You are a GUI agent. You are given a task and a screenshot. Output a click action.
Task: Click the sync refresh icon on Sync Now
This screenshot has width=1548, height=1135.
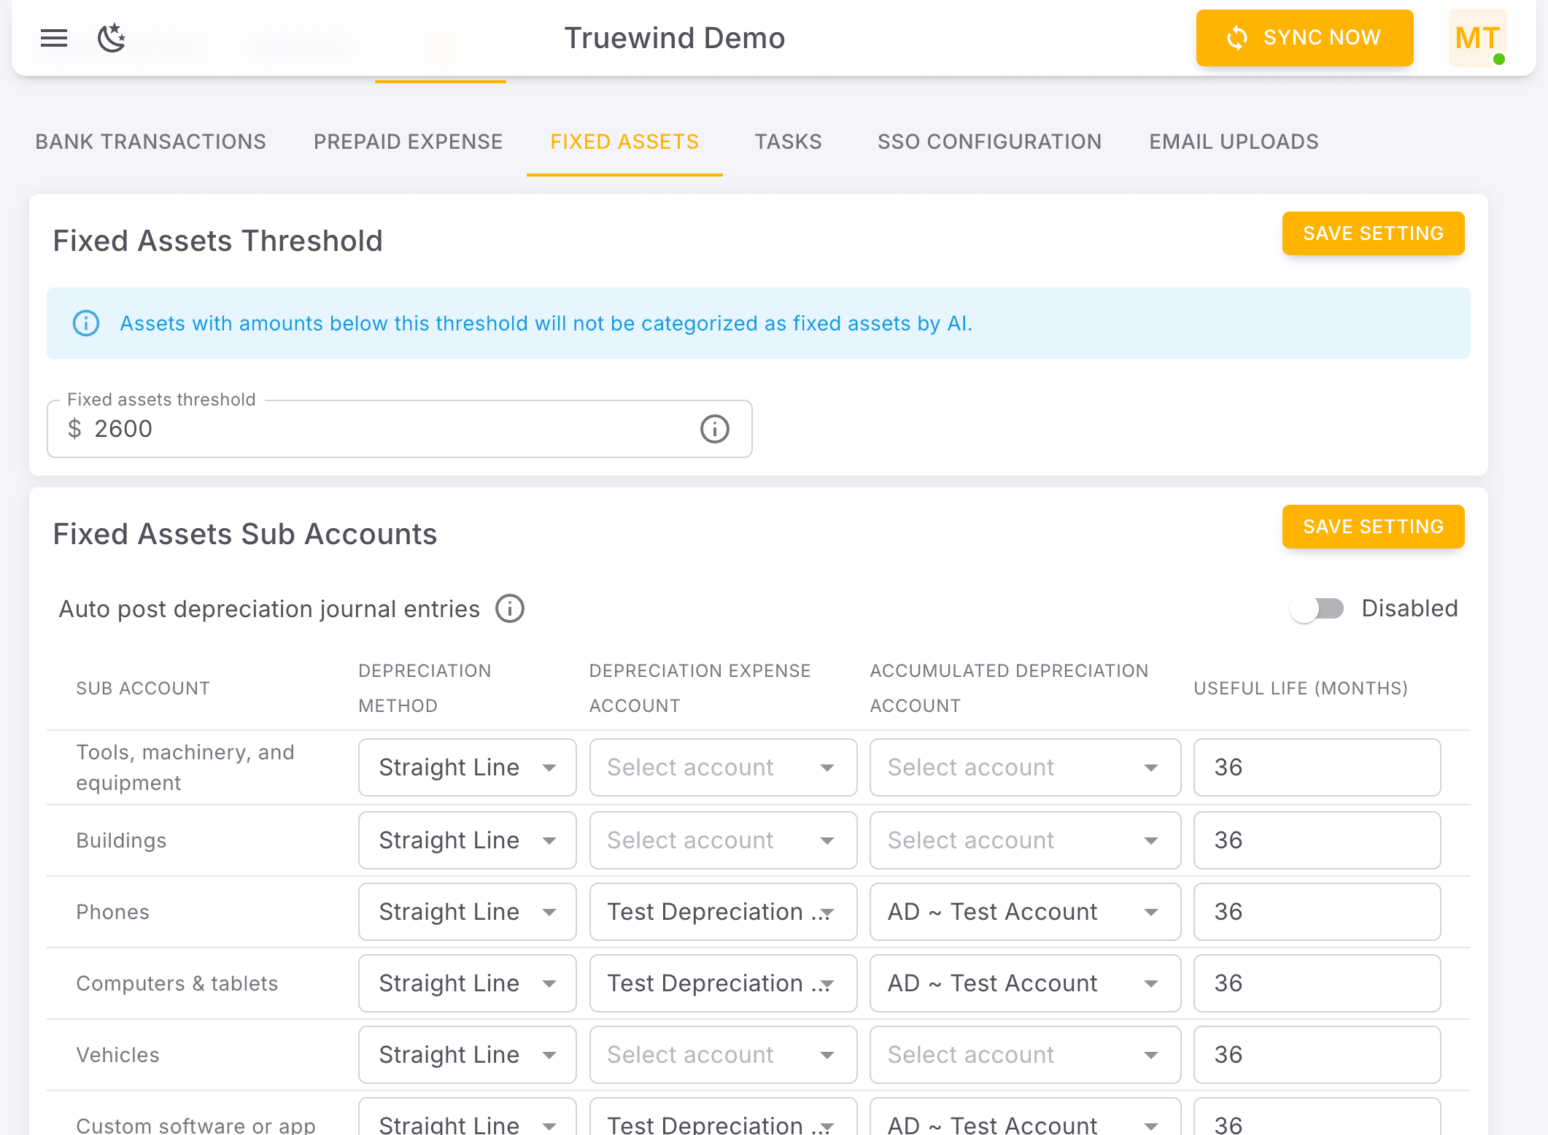click(x=1237, y=37)
